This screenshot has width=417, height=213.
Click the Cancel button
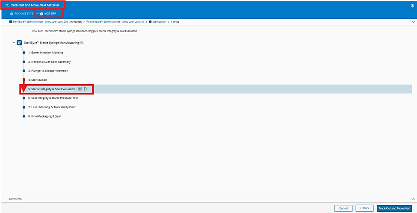click(343, 208)
